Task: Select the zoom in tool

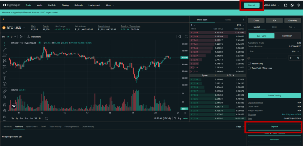Action: pyautogui.click(x=5, y=97)
